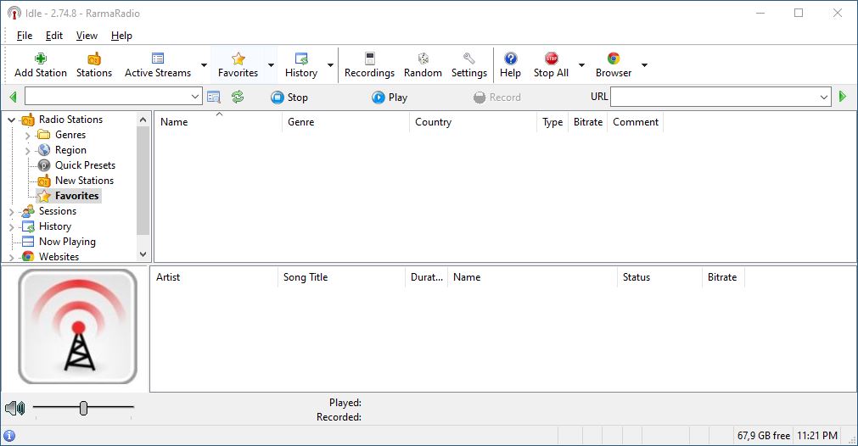Open the Stop All dropdown arrow

581,65
